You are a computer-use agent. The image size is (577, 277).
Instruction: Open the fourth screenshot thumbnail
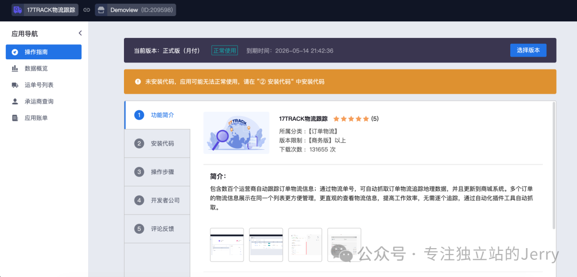tap(344, 244)
